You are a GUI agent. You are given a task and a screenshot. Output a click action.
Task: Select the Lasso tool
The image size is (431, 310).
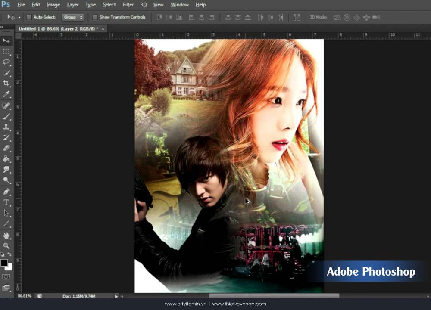pos(6,62)
